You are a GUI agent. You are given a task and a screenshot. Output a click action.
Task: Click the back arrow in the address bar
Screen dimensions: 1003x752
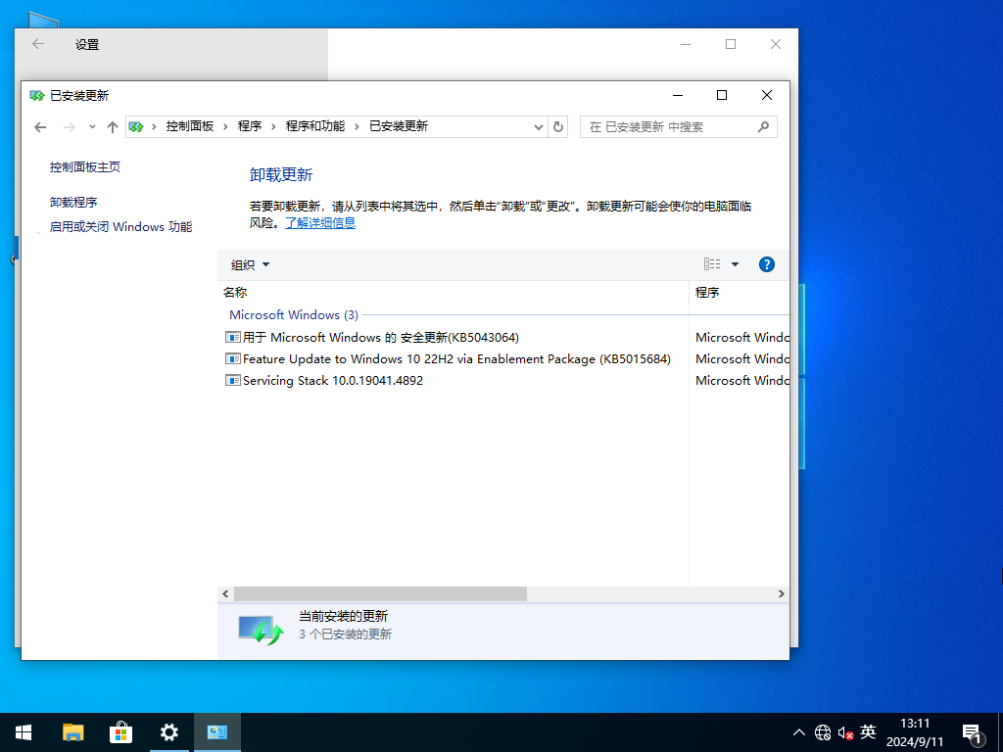[39, 126]
